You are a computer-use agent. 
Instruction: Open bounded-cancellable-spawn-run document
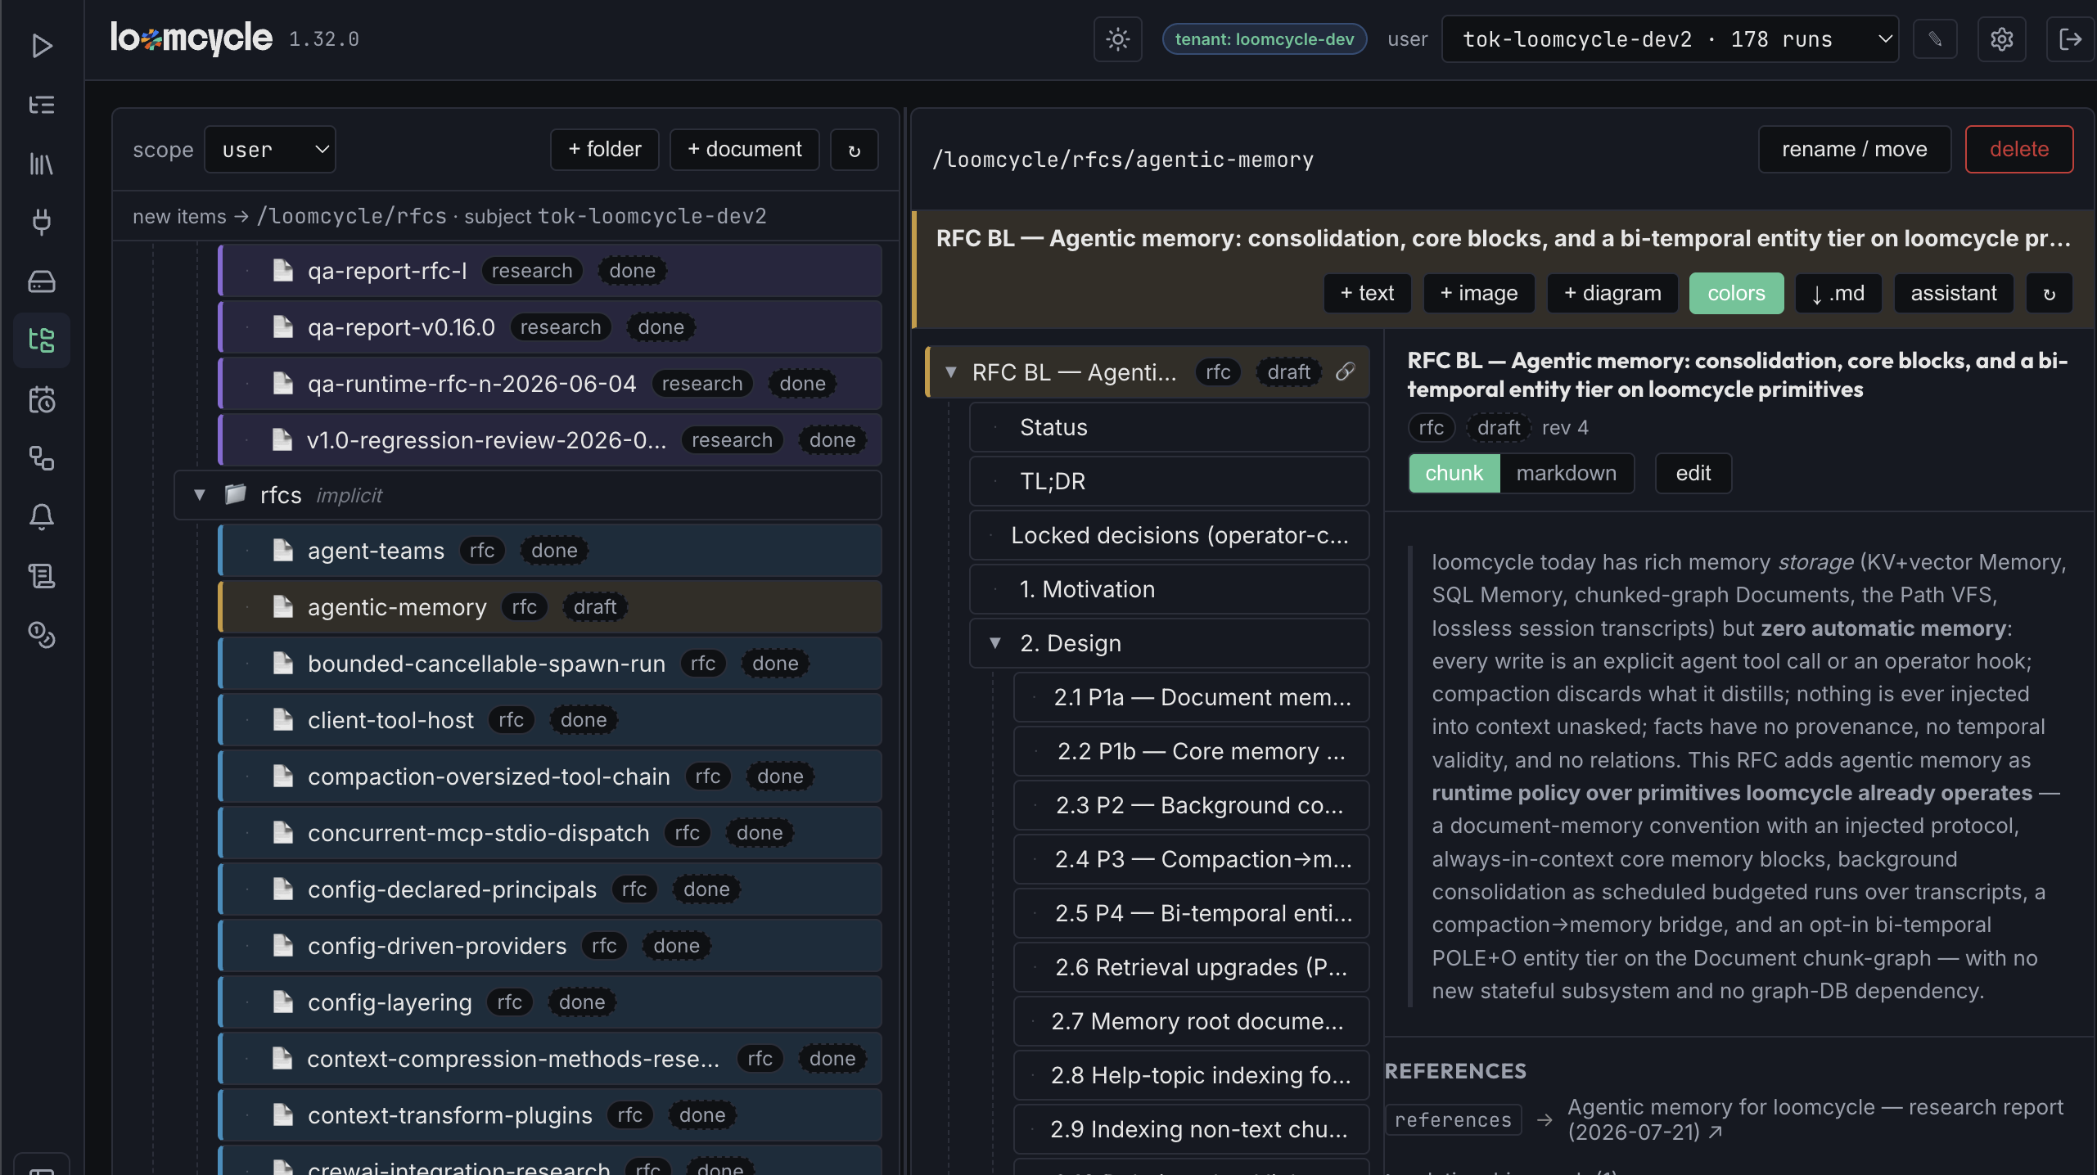[x=550, y=664]
